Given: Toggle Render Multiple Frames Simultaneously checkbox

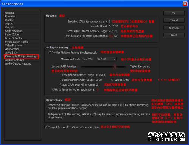Looking at the screenshot, I should click(50, 53).
